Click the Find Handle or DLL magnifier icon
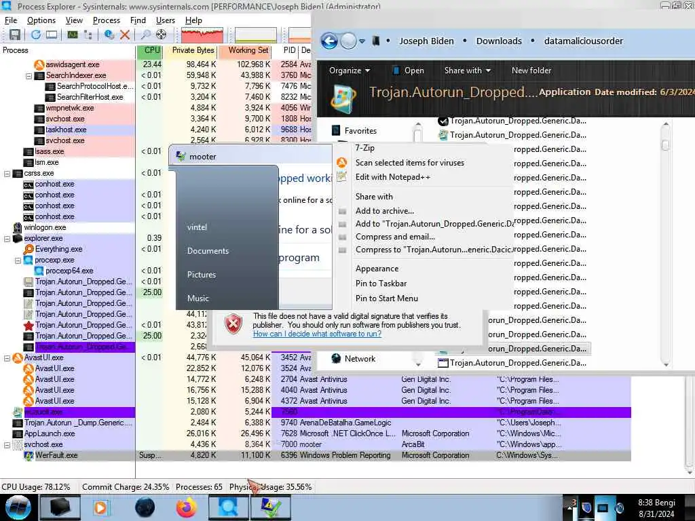Screen dimensions: 695x521 click(146, 35)
